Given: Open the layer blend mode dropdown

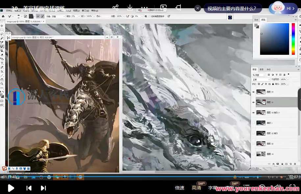Looking at the screenshot, I should coord(261,79).
